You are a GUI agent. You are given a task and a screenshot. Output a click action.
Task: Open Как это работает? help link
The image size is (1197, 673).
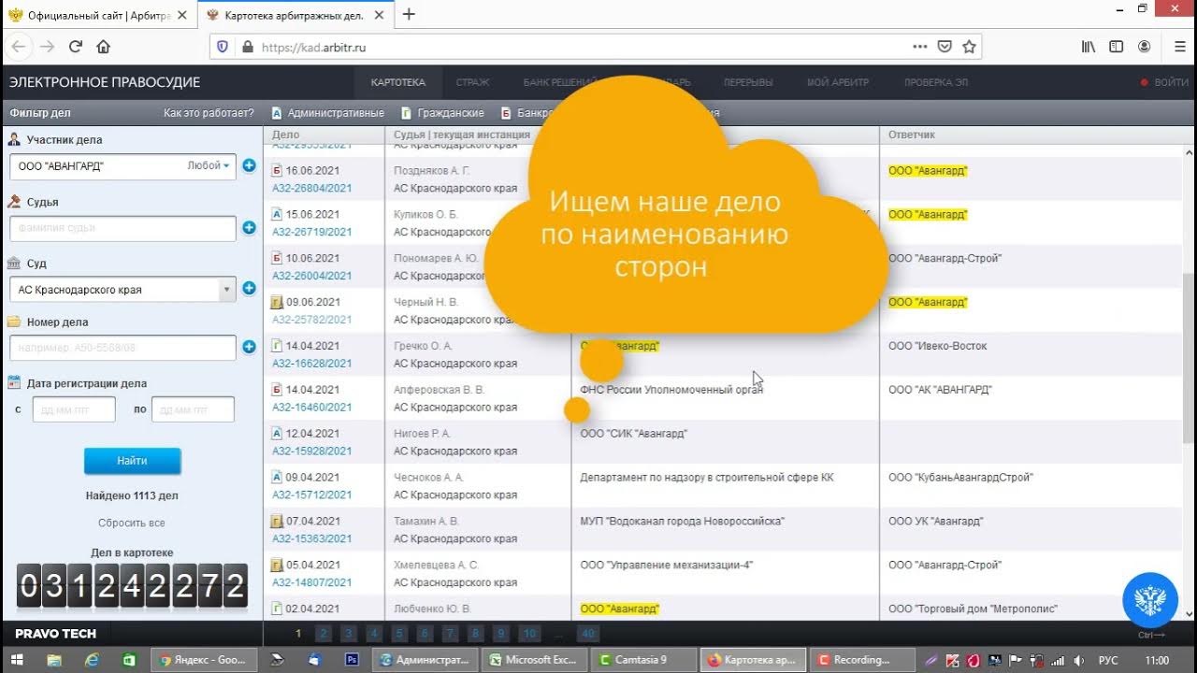point(209,113)
